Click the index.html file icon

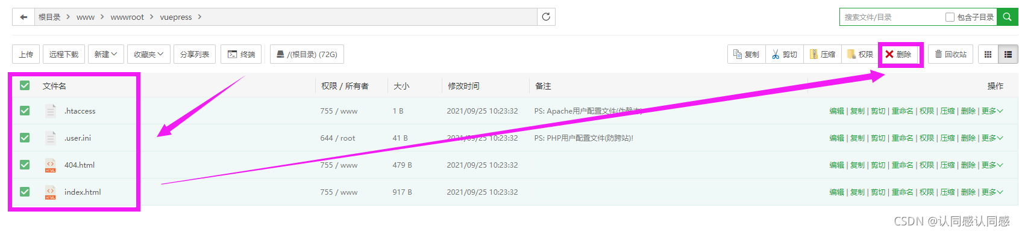51,192
